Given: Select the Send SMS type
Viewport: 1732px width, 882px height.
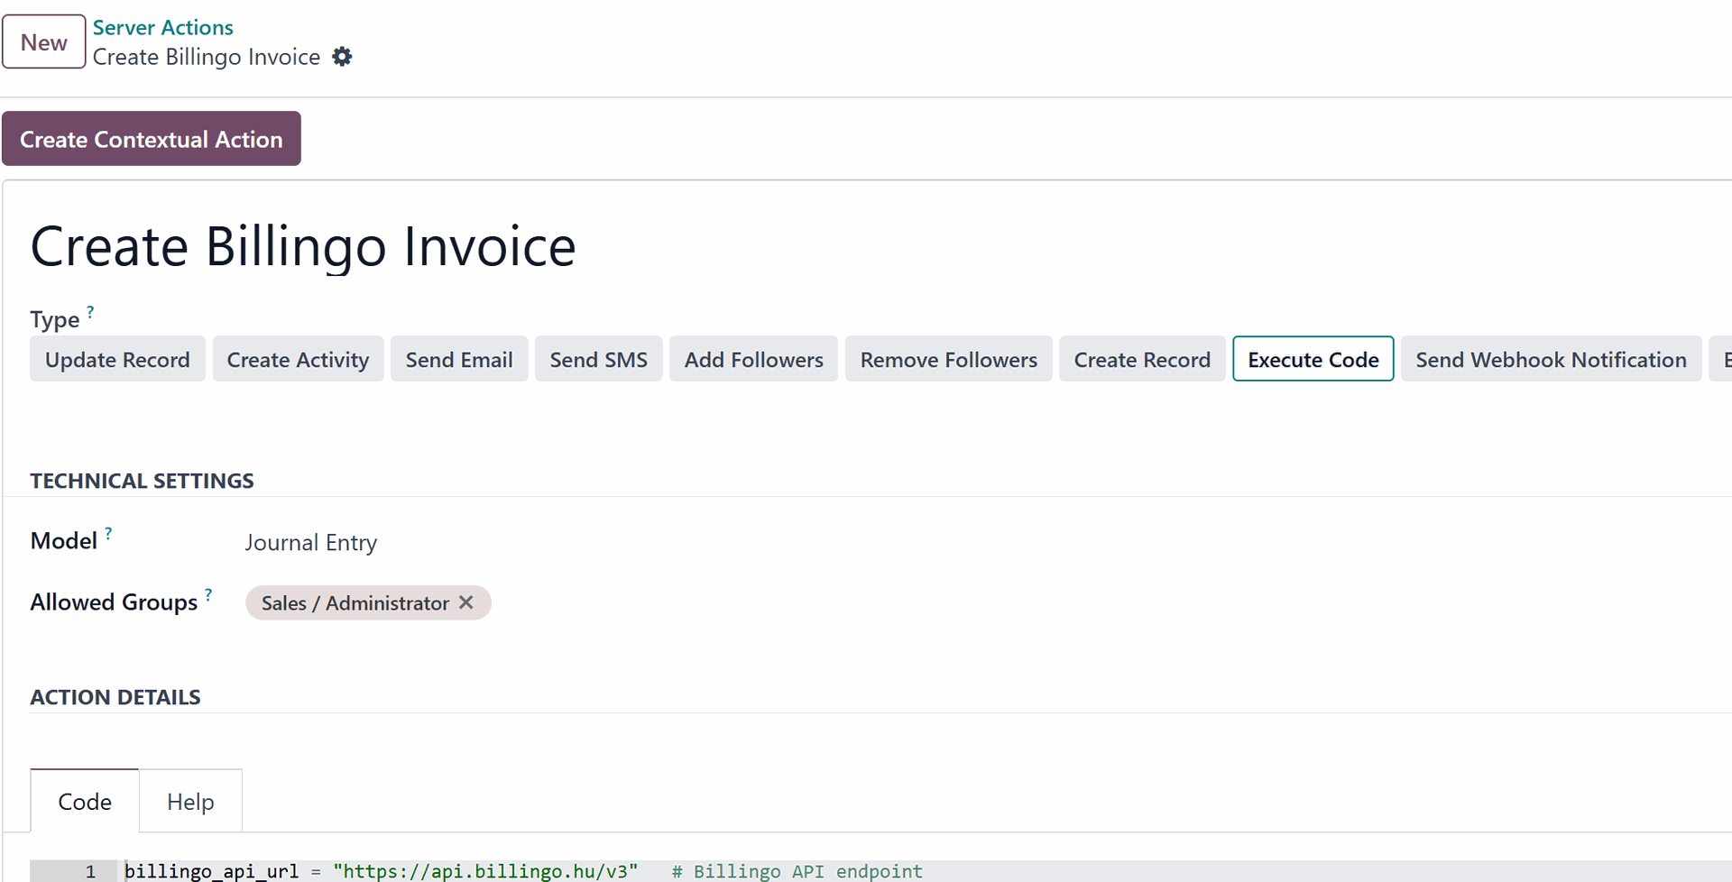Looking at the screenshot, I should point(599,359).
